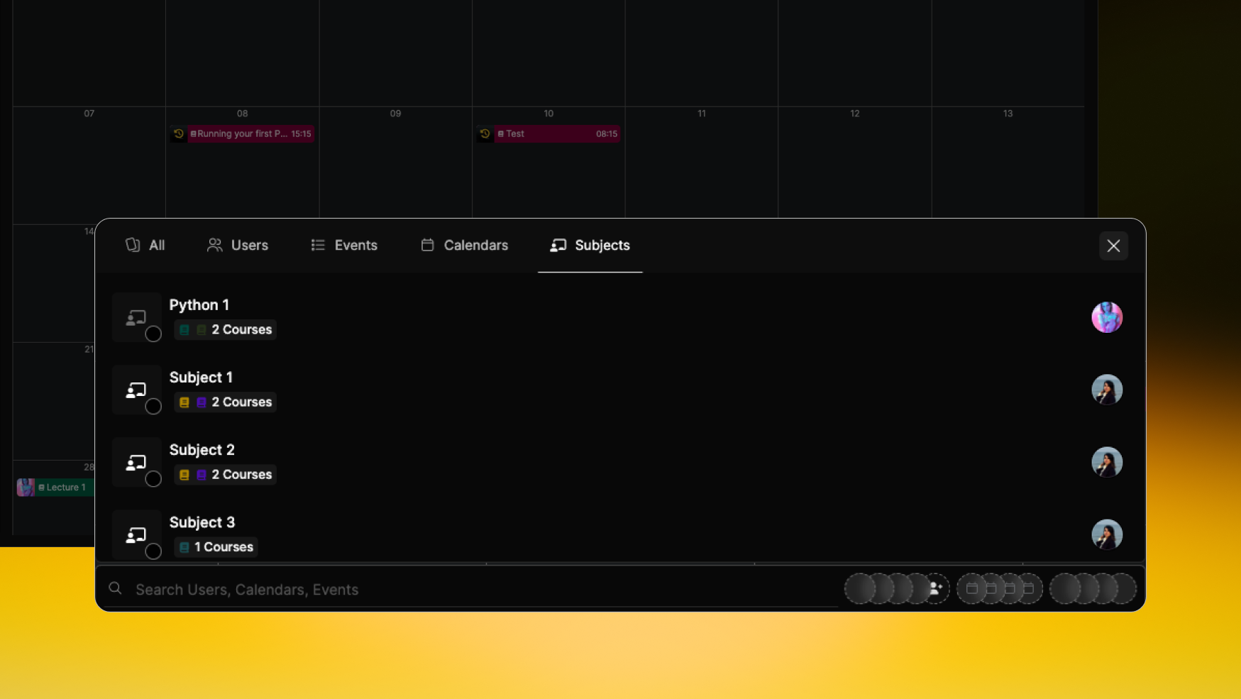Expand Python 1's 2 Courses badge
The height and width of the screenshot is (699, 1241).
tap(226, 330)
